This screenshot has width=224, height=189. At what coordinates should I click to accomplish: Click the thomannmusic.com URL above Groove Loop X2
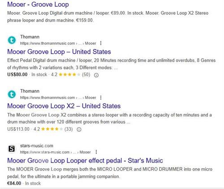pos(58,98)
